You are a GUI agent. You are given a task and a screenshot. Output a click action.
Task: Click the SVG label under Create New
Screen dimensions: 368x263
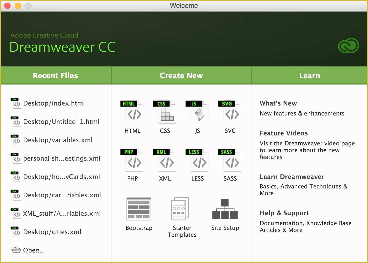[x=230, y=131]
